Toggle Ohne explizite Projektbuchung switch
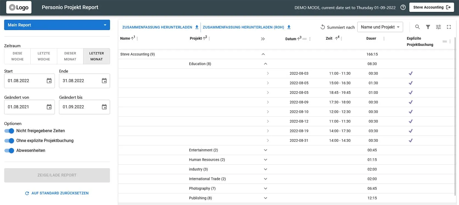The width and height of the screenshot is (459, 205). tap(9, 141)
